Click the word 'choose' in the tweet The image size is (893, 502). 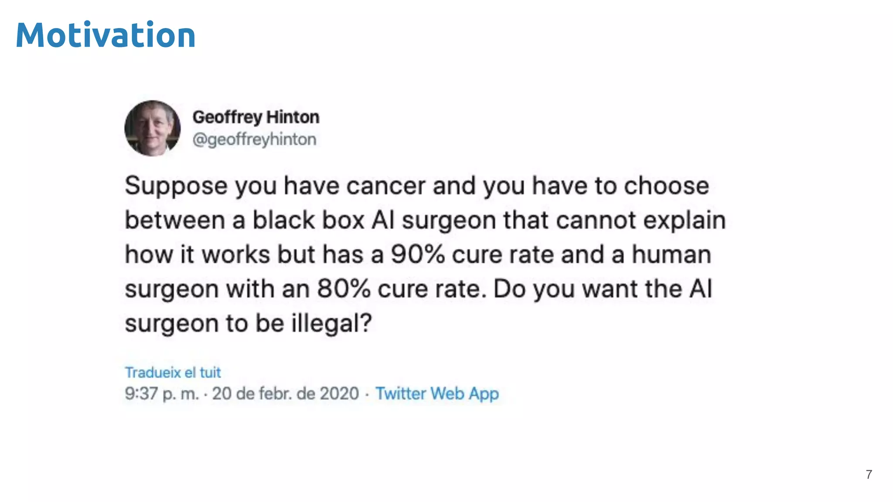click(666, 186)
